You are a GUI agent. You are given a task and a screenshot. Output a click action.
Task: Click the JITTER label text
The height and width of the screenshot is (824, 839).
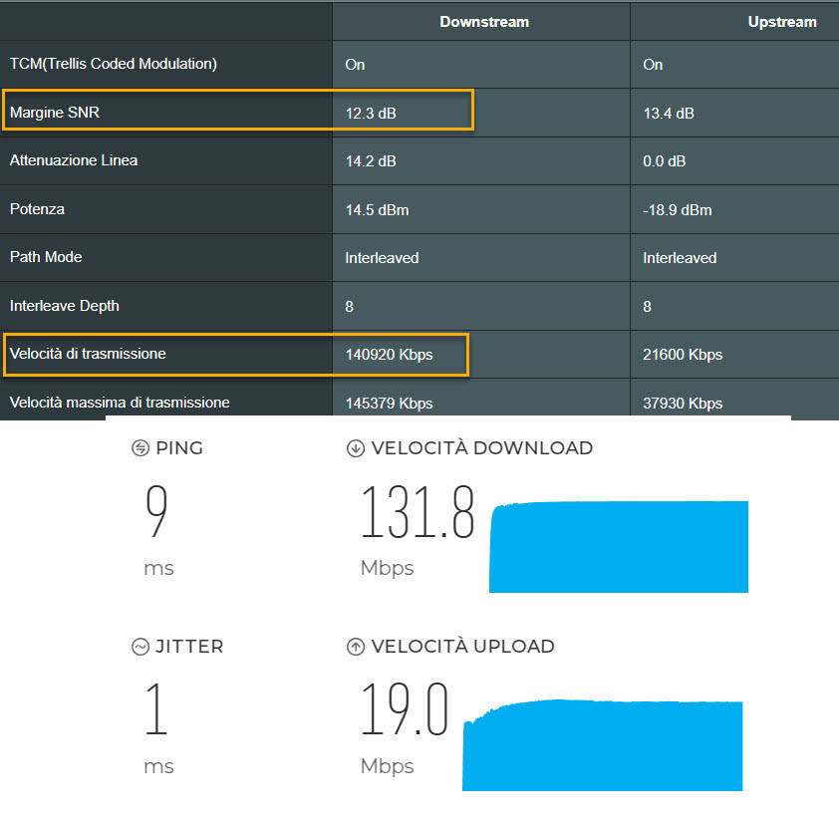tap(189, 647)
